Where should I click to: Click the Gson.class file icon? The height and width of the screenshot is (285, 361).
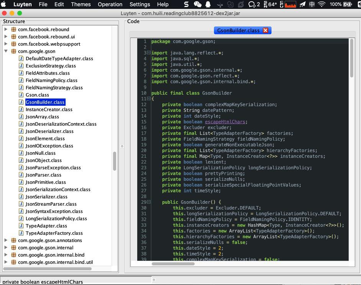coord(21,95)
